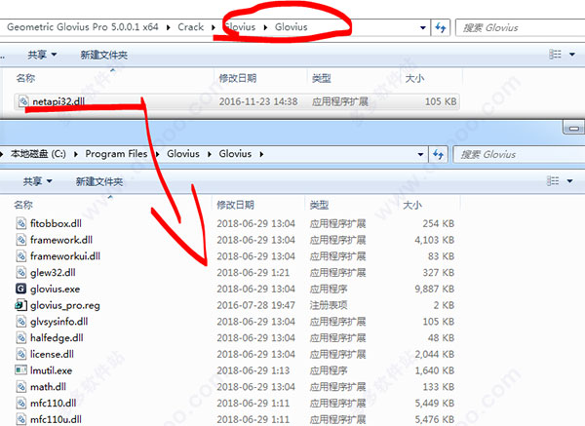Select mfc110u.dll file icon
The width and height of the screenshot is (585, 426).
click(20, 419)
